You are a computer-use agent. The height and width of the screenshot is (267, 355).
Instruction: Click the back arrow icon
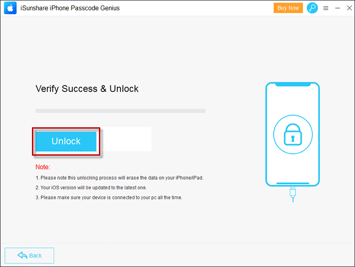coord(22,255)
